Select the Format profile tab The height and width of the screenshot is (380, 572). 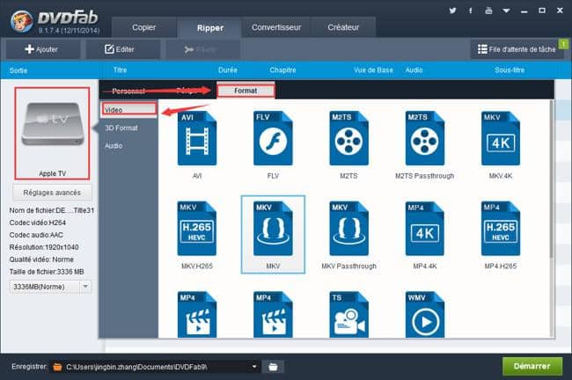click(x=246, y=91)
